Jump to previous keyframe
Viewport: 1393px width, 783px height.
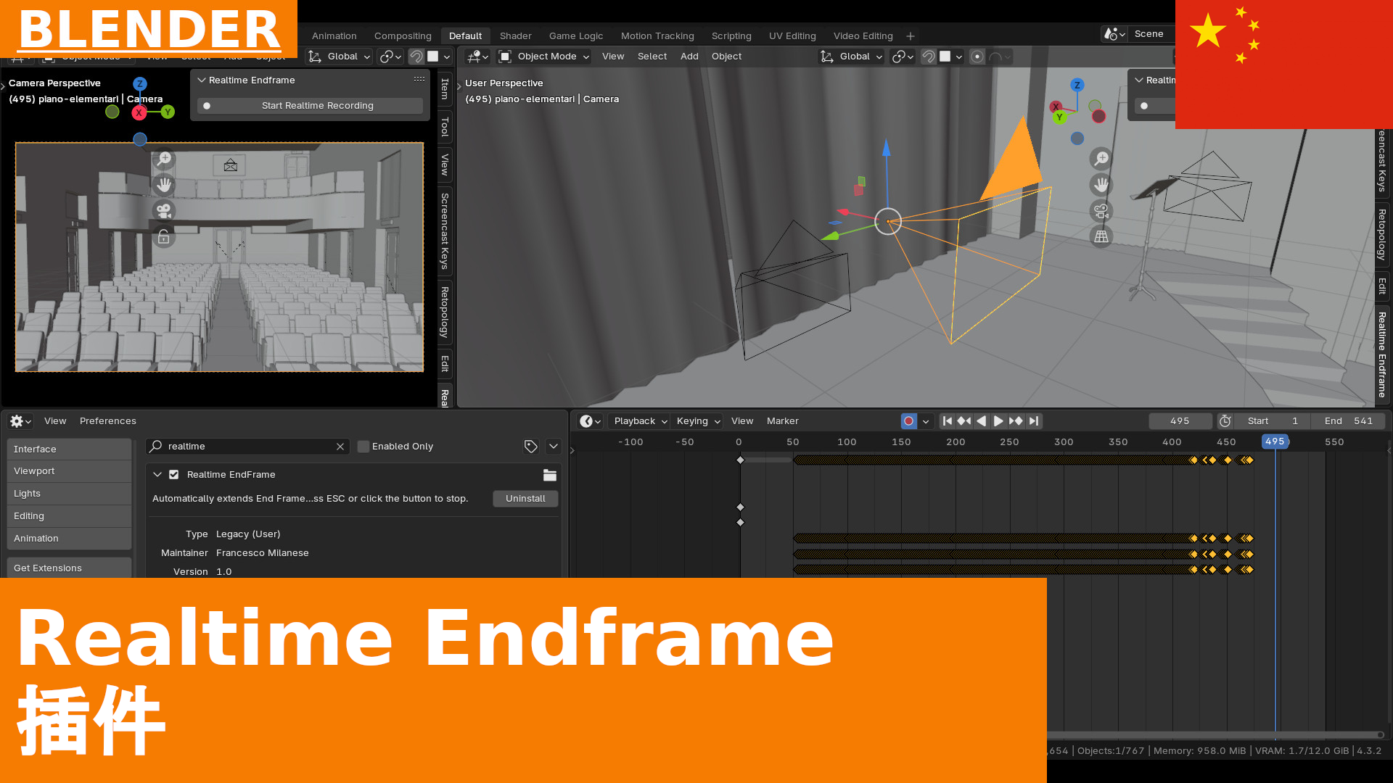point(964,421)
